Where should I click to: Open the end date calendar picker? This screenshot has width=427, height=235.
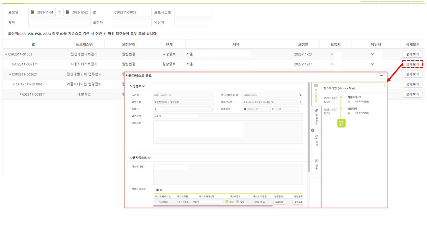coord(67,12)
